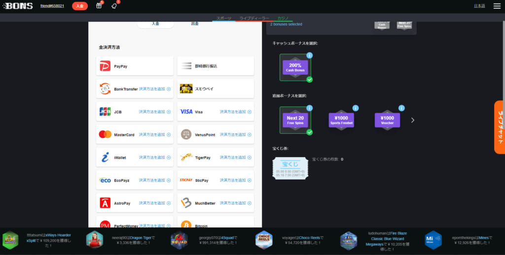Switch to the カジノ tab
Image resolution: width=505 pixels, height=255 pixels.
coord(283,18)
